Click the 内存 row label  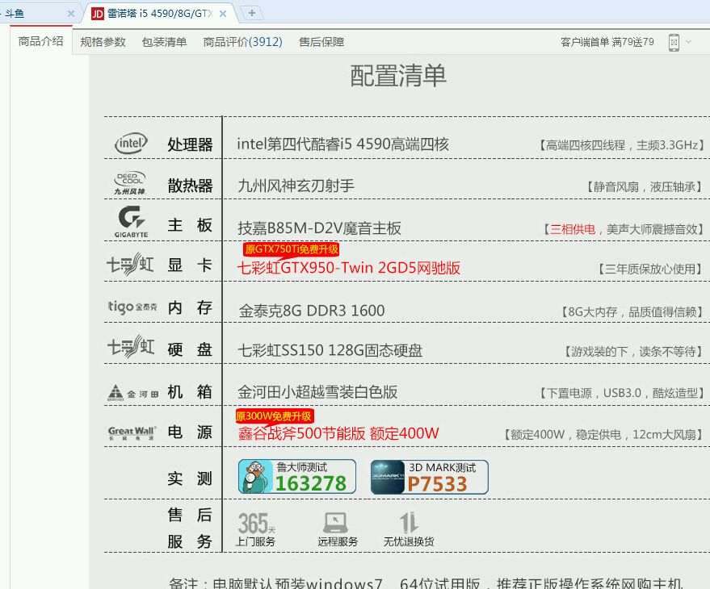click(x=190, y=307)
